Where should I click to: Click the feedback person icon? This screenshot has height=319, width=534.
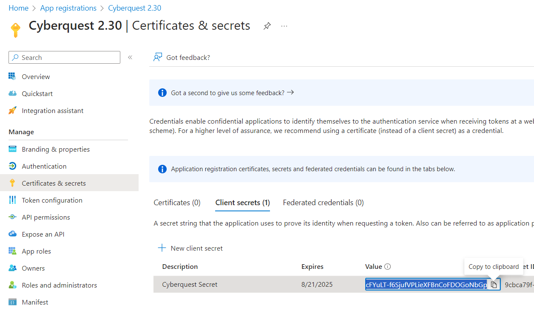[158, 57]
